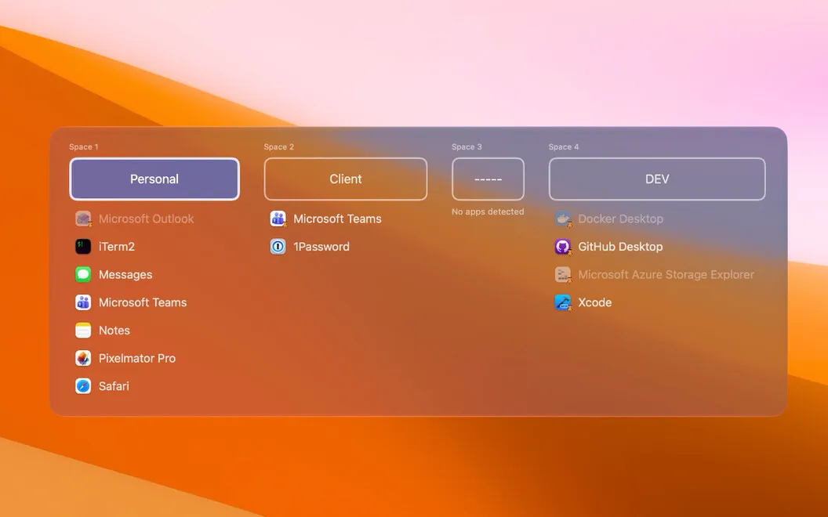
Task: Click the Space 1 header label
Action: coord(83,146)
